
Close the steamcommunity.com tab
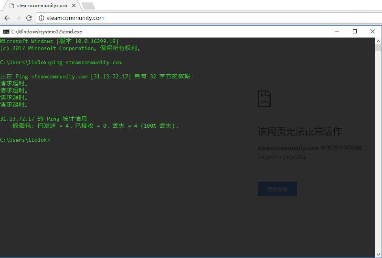tap(74, 5)
